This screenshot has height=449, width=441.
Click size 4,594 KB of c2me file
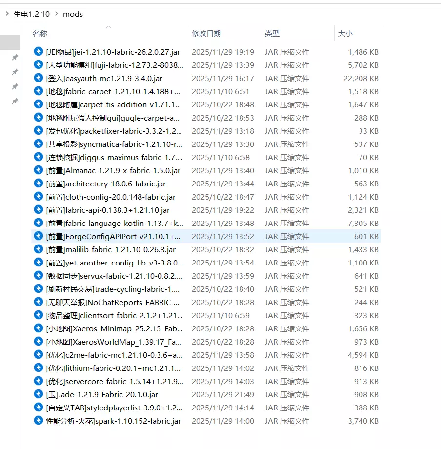click(x=363, y=355)
